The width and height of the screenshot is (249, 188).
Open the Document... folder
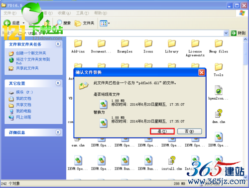(101, 46)
